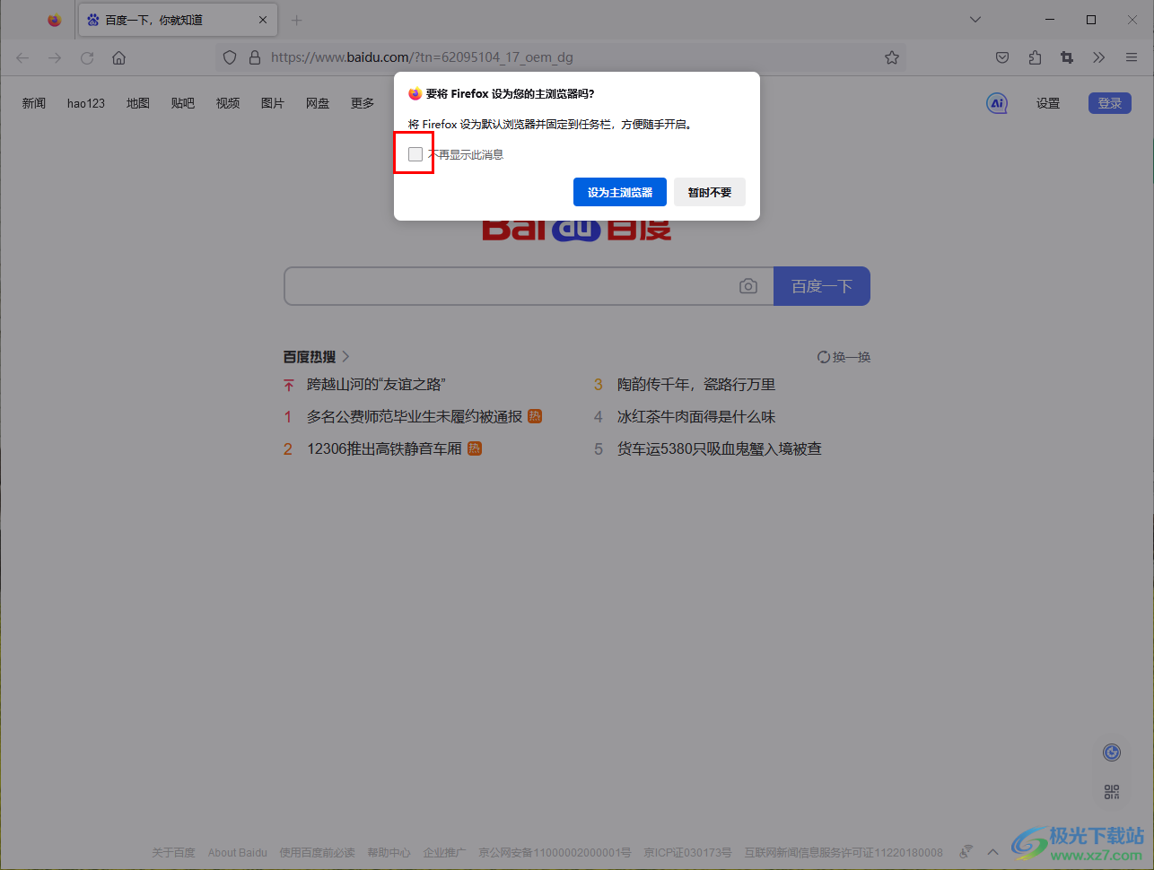1154x870 pixels.
Task: Click 换一换 refresh hot searches
Action: click(x=844, y=357)
